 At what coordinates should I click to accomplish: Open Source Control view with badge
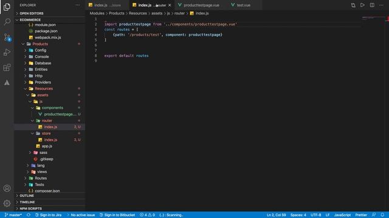coord(7,38)
